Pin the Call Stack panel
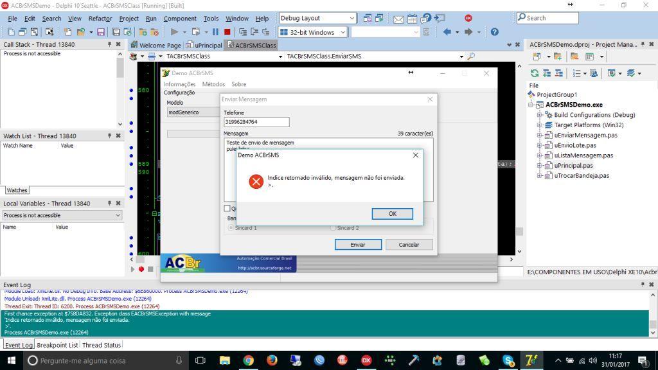Screen dimensions: 658x370 109,44
